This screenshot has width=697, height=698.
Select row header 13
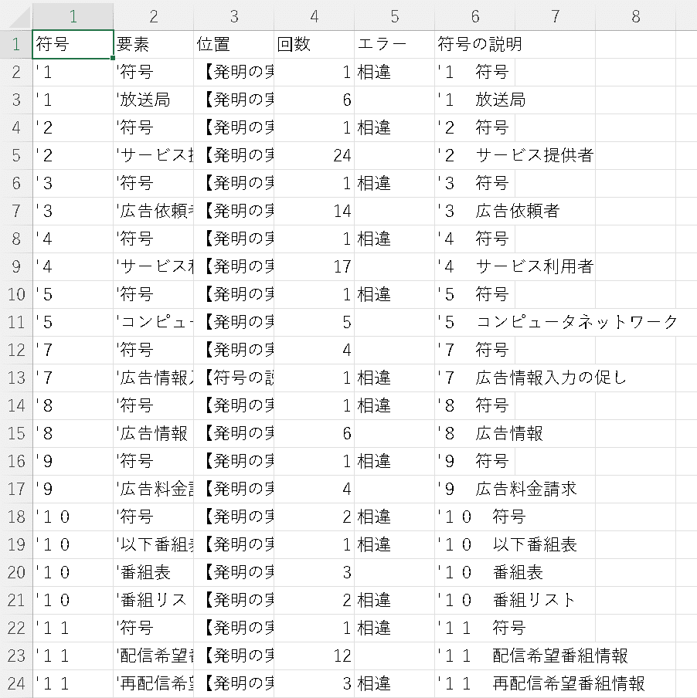click(x=16, y=378)
